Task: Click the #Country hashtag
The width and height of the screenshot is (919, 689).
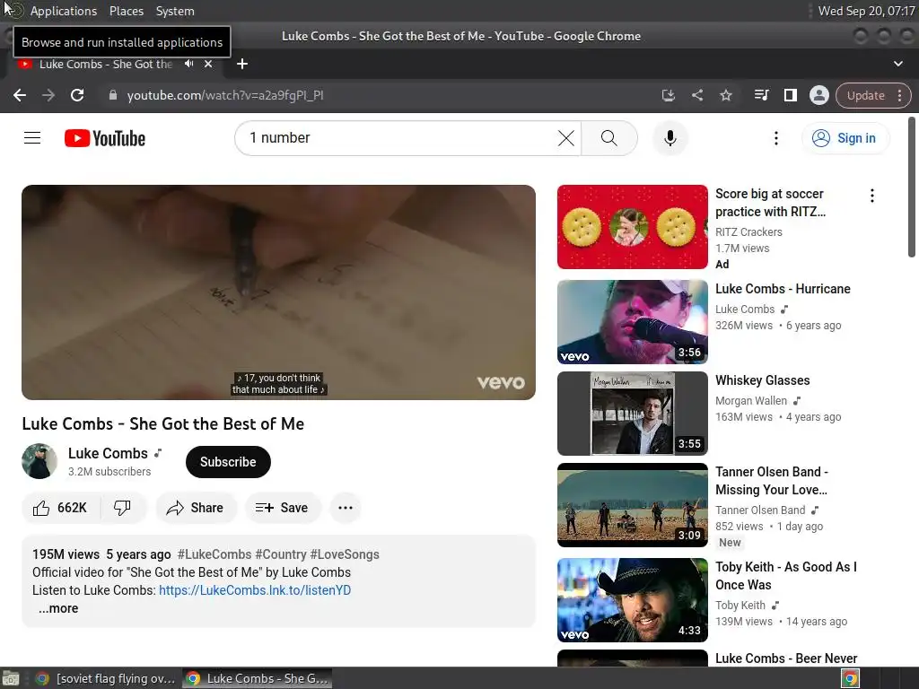Action: (281, 554)
